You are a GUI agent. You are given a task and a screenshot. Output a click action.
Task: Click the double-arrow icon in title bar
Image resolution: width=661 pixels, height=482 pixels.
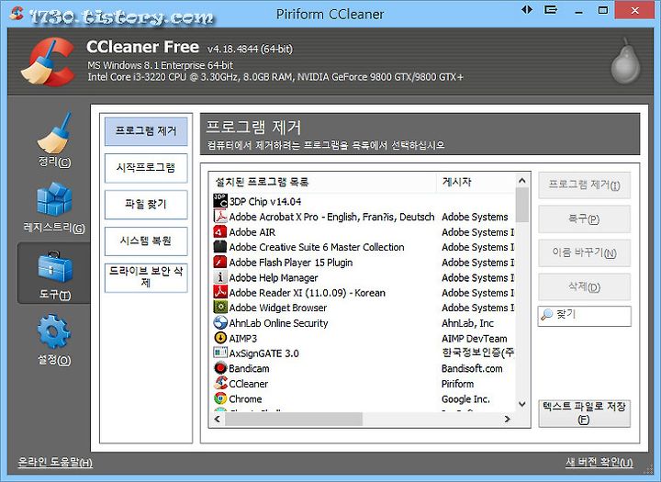527,9
